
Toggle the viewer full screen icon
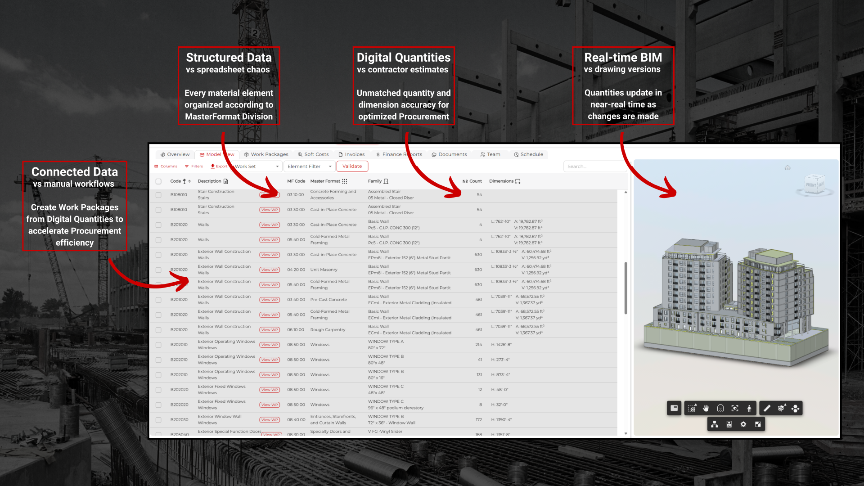coord(758,424)
